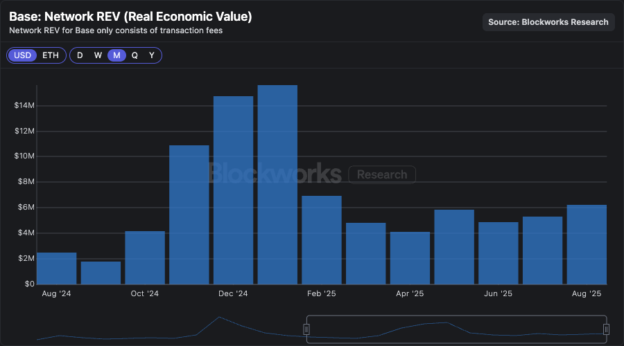Click the Feb '25 bar
624x346 pixels.
(x=322, y=240)
